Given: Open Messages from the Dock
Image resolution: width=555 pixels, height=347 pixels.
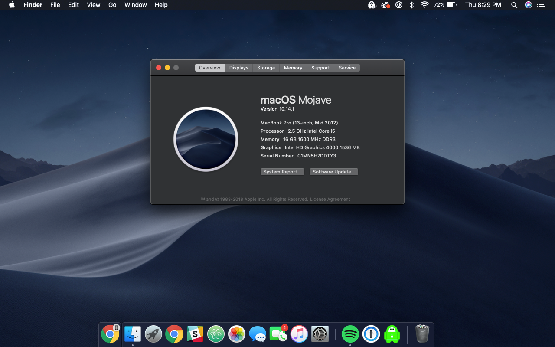Looking at the screenshot, I should click(x=257, y=334).
